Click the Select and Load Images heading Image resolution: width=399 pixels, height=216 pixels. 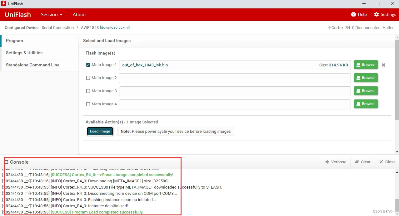(x=107, y=41)
